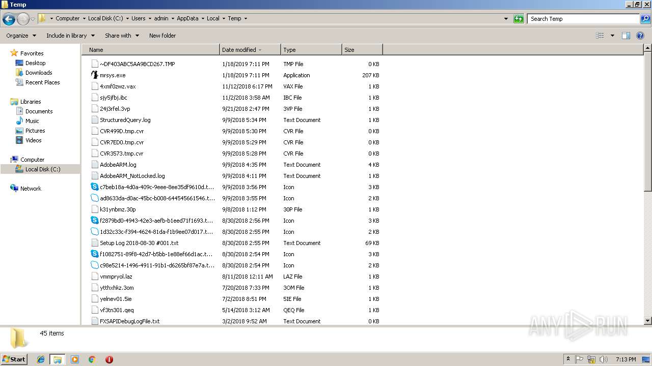Click the New folder button
This screenshot has width=652, height=366.
point(162,36)
